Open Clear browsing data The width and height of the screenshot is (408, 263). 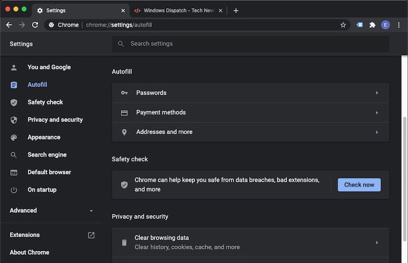click(x=250, y=243)
